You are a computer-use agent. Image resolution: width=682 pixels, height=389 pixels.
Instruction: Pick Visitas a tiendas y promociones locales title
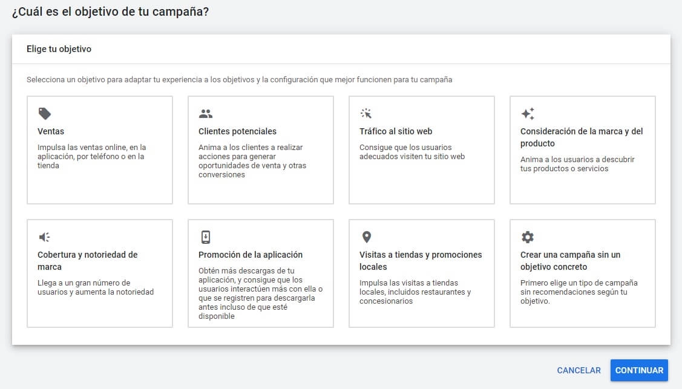click(x=421, y=261)
